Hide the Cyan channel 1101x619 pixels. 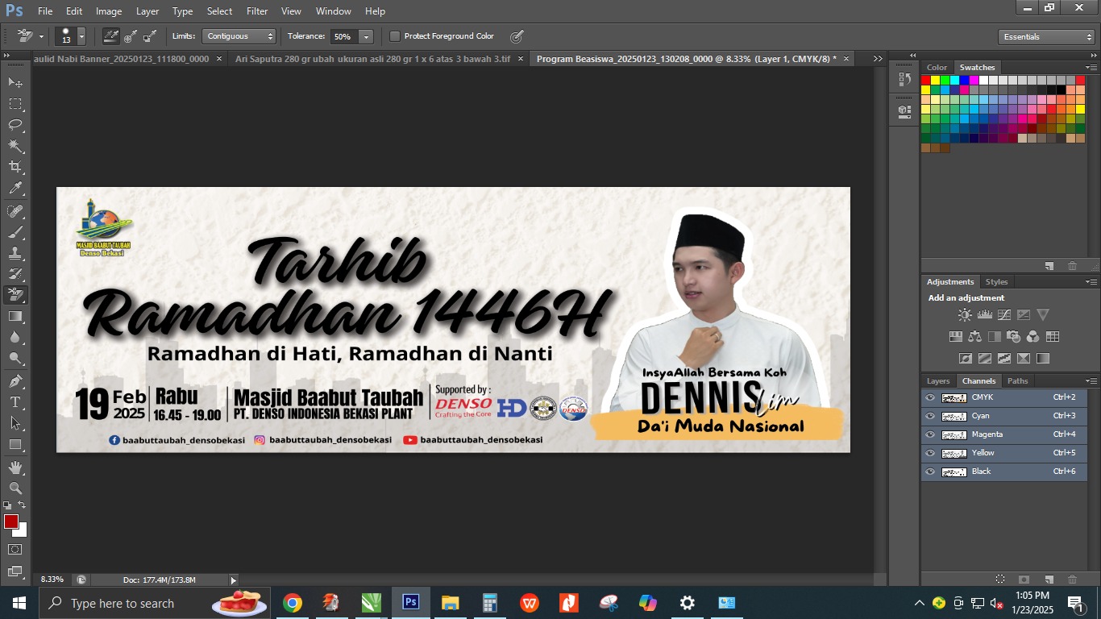930,415
